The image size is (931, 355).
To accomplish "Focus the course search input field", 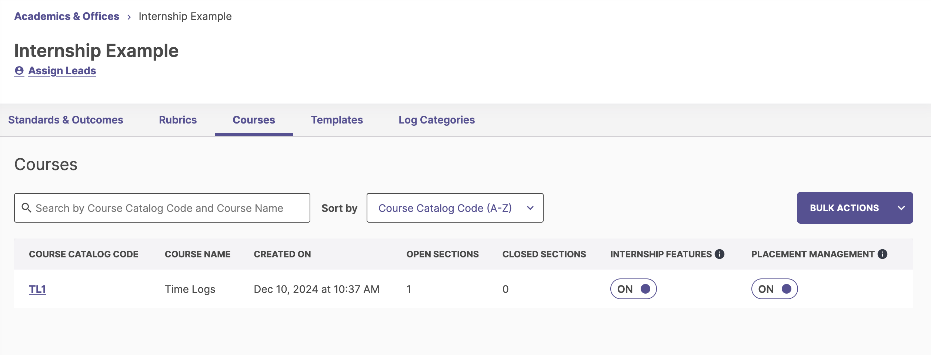I will click(x=162, y=208).
